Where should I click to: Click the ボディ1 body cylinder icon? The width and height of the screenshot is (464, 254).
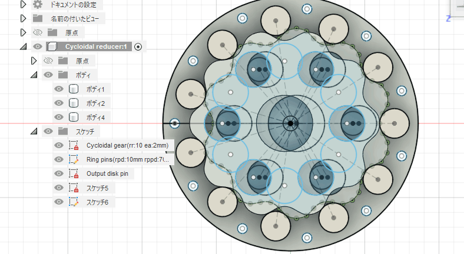pyautogui.click(x=74, y=89)
